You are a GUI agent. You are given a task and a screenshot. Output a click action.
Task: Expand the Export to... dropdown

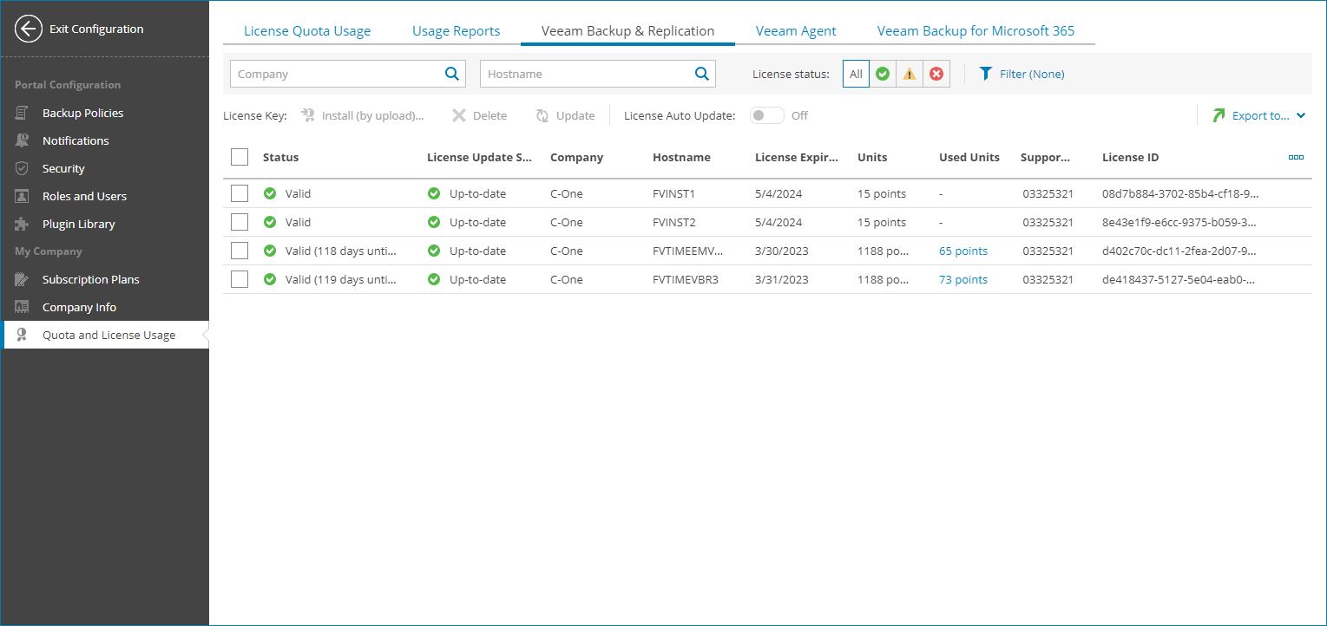click(x=1258, y=114)
